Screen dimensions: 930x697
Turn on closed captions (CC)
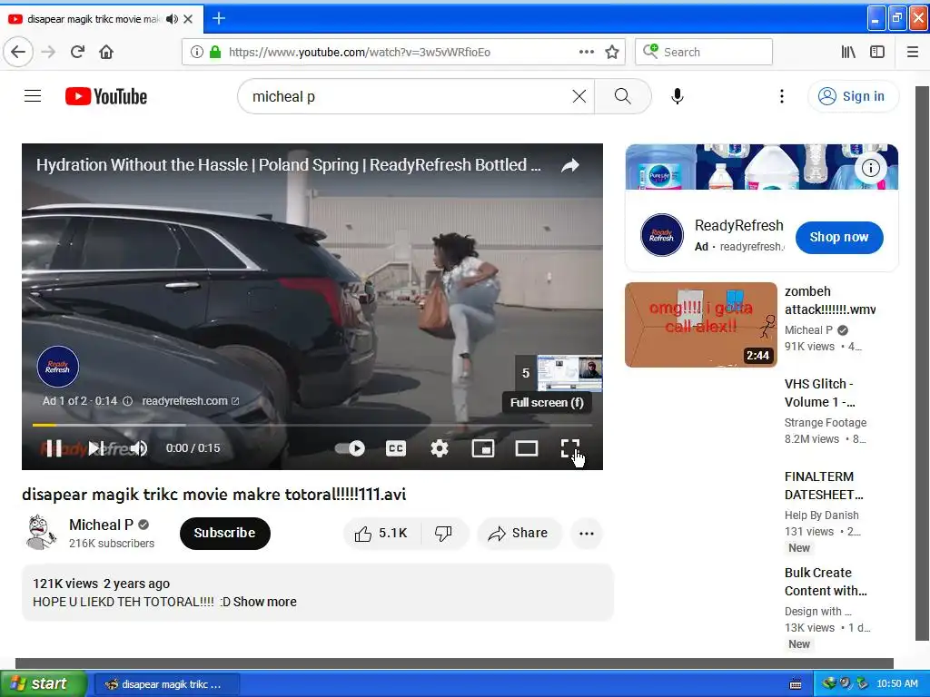[x=396, y=448]
